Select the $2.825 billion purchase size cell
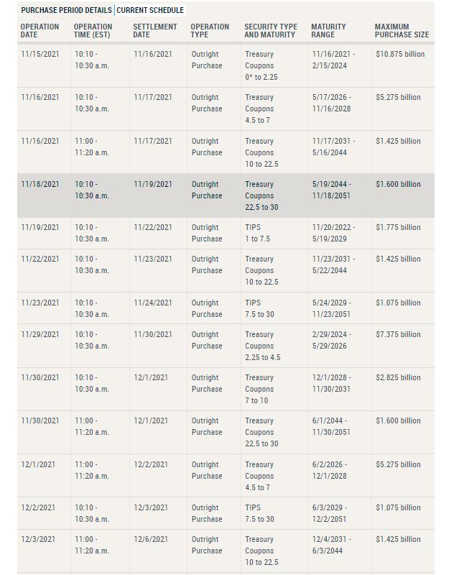Screen dimensions: 451x575 398,378
